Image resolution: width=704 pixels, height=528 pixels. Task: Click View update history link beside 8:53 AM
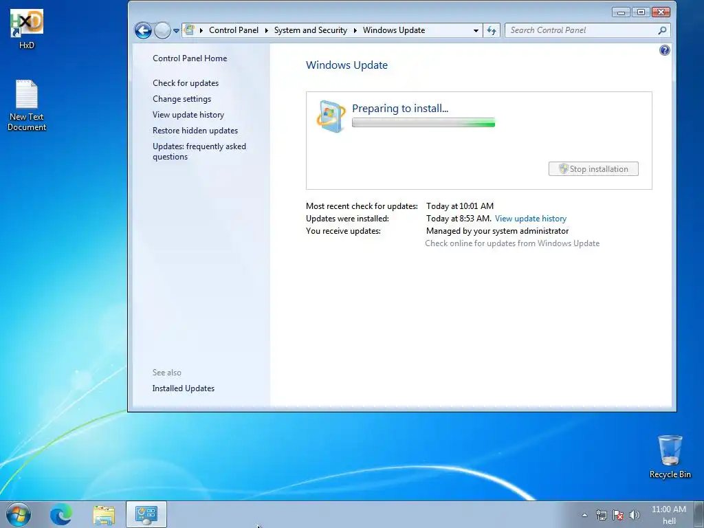click(x=530, y=219)
